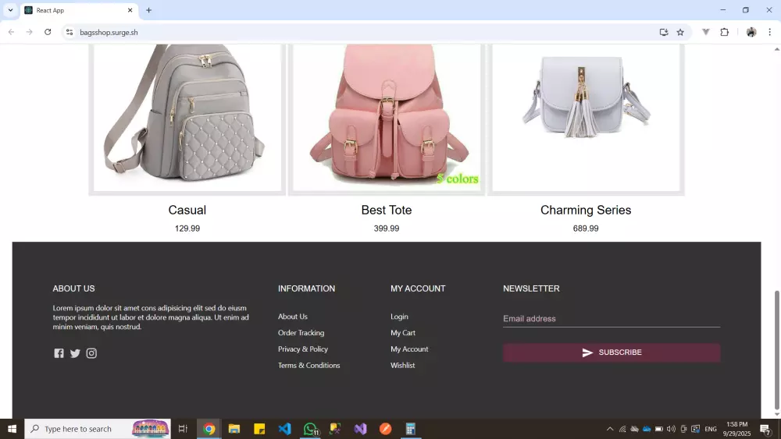Open the My Account footer link
The image size is (781, 439).
pyautogui.click(x=409, y=349)
